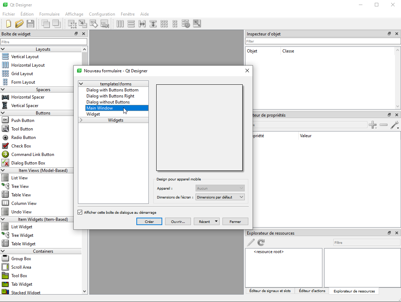Float the Inspecteur d'objet panel
The height and width of the screenshot is (302, 401).
[389, 34]
